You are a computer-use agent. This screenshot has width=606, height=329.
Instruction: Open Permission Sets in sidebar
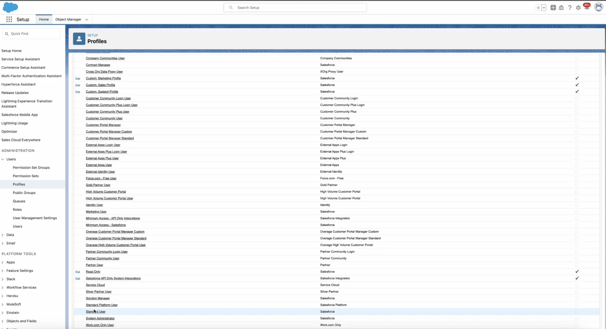[x=26, y=176]
